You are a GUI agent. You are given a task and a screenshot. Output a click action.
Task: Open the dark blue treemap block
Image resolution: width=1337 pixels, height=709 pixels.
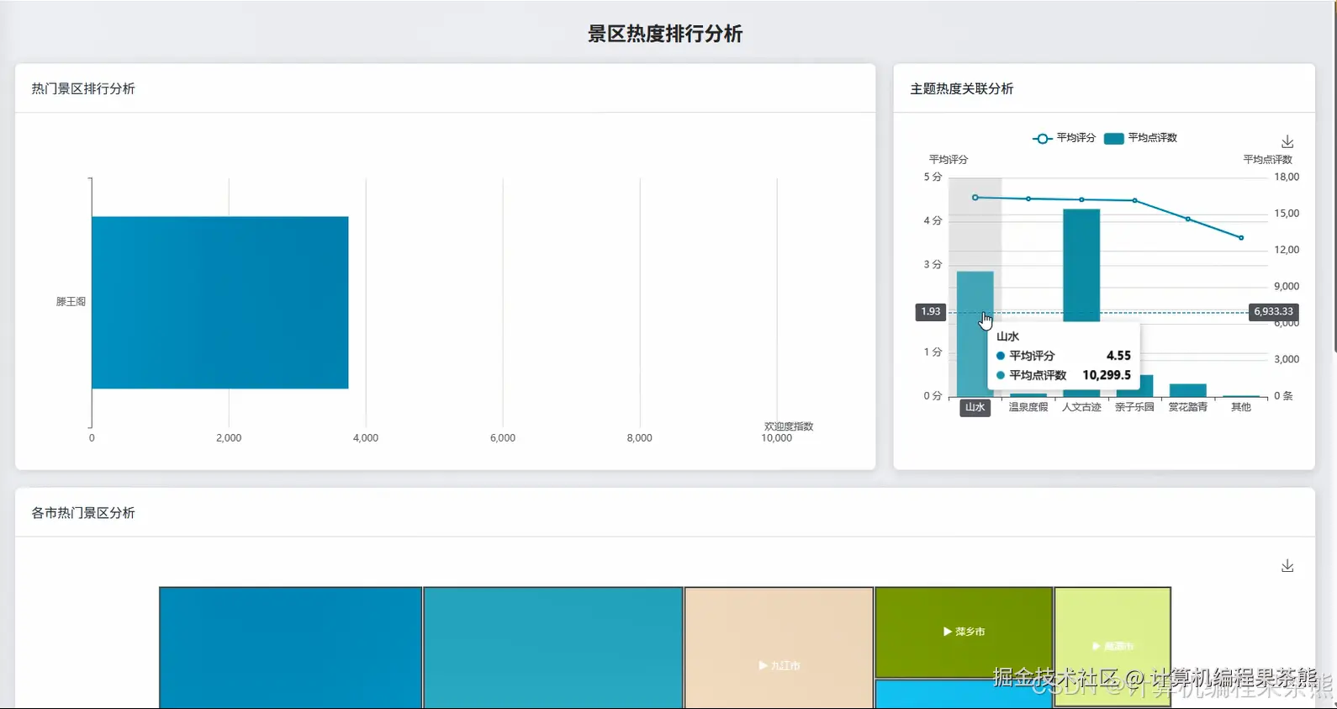pyautogui.click(x=290, y=648)
